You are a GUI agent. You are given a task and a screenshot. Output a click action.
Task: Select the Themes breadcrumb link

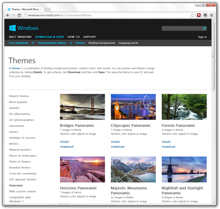coord(80,43)
